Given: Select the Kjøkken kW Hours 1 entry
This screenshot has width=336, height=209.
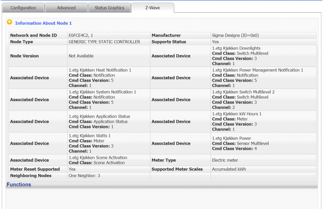Looking at the screenshot, I should (237, 114).
